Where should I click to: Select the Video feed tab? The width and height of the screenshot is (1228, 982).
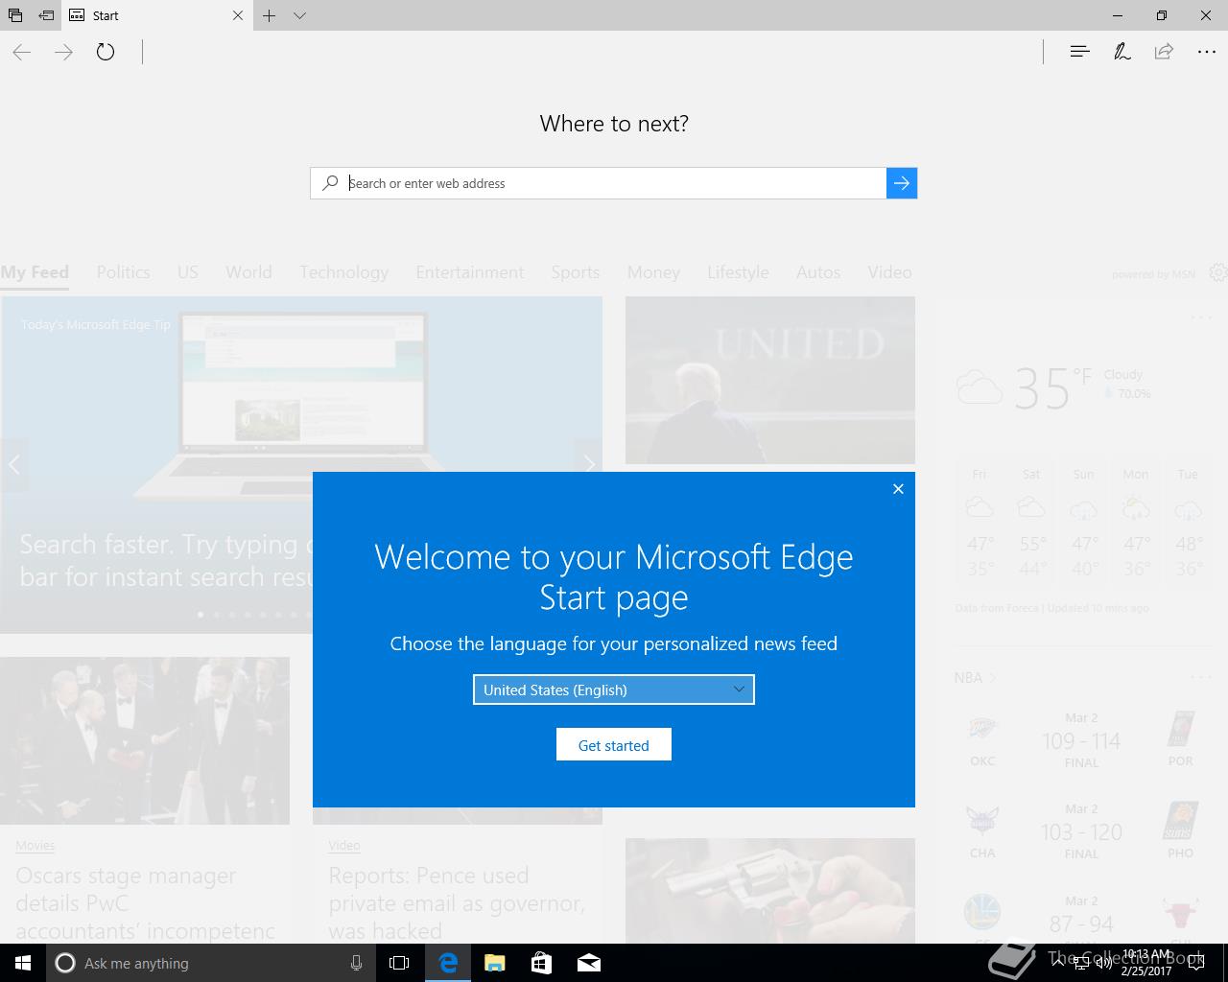[889, 272]
